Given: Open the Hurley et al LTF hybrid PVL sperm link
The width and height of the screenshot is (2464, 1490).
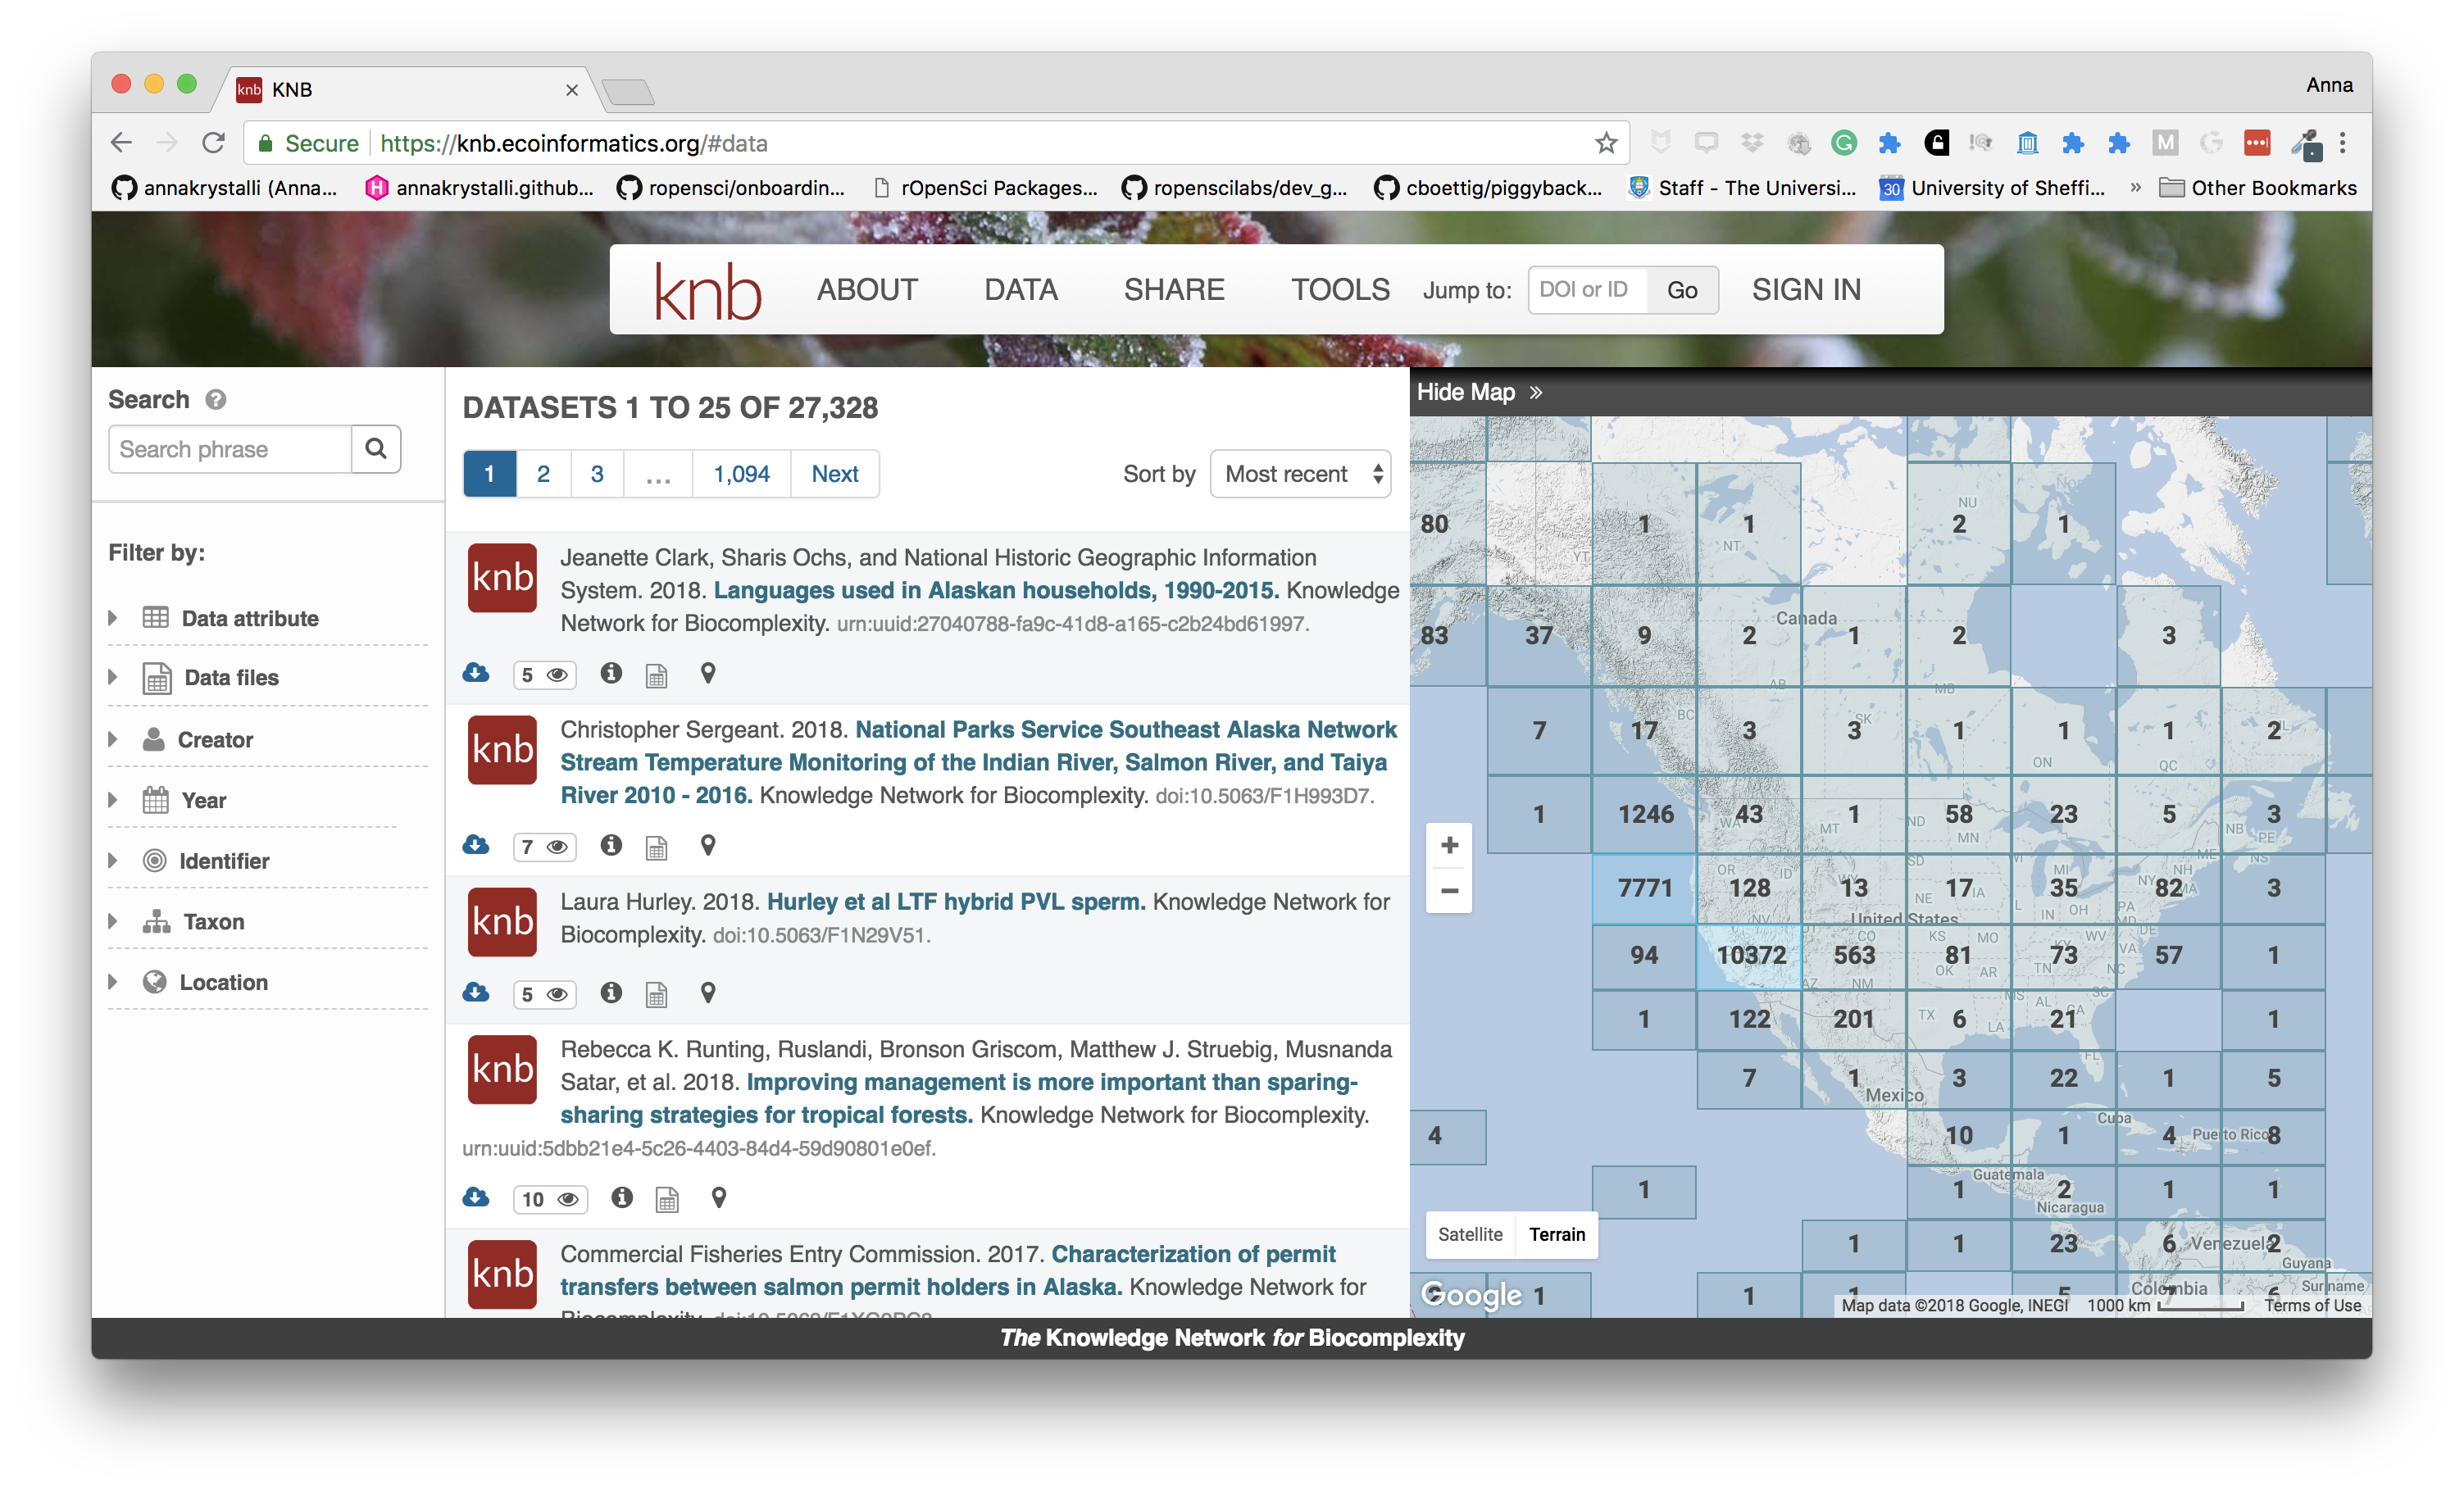Looking at the screenshot, I should [x=955, y=901].
